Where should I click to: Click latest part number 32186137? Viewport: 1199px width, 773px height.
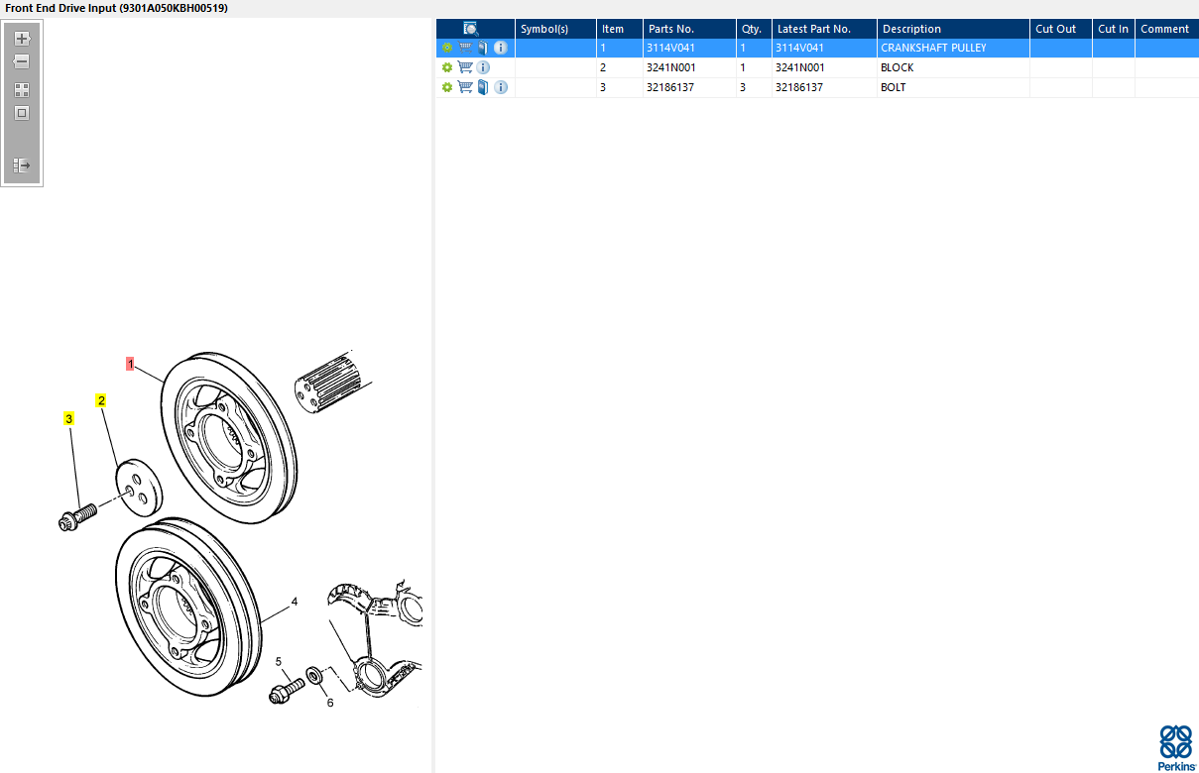click(x=799, y=87)
